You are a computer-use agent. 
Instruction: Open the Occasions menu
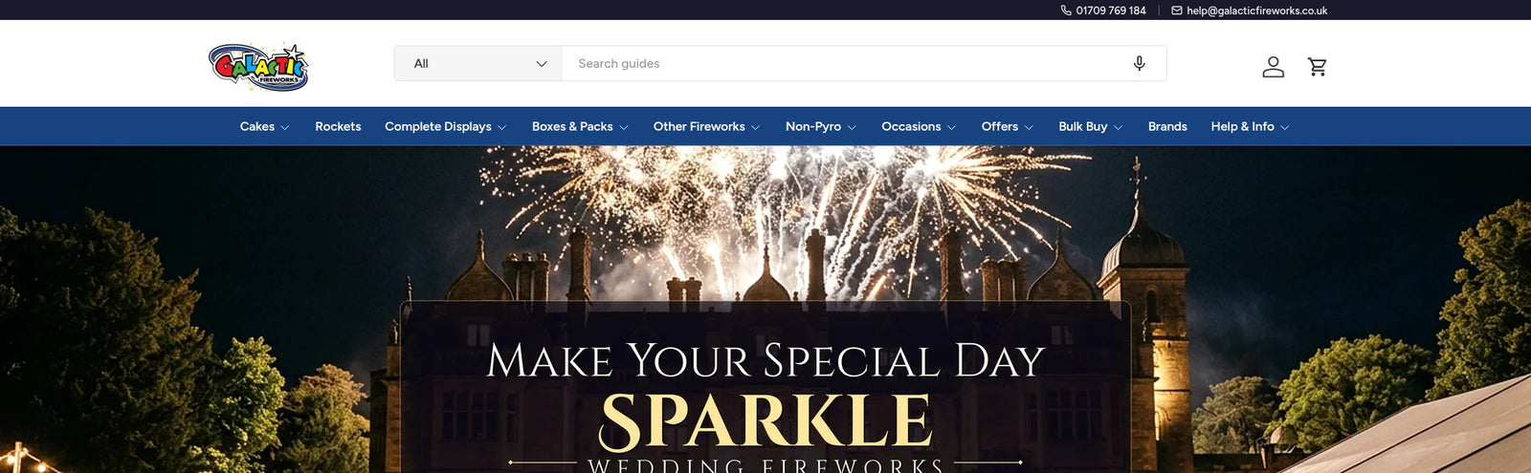[x=919, y=126]
